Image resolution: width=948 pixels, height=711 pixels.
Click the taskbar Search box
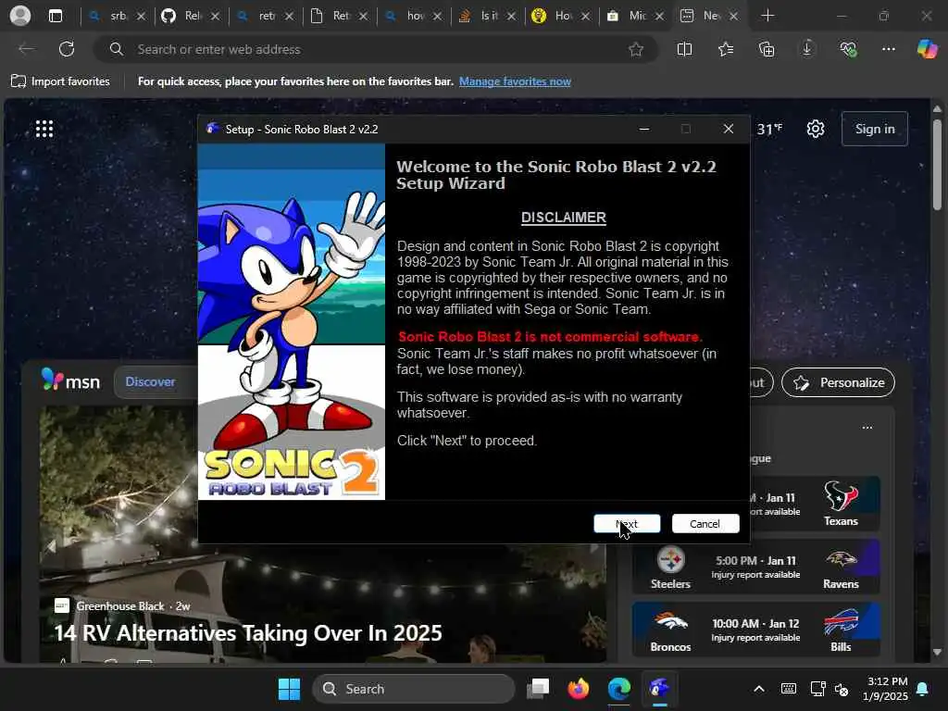[x=414, y=689]
